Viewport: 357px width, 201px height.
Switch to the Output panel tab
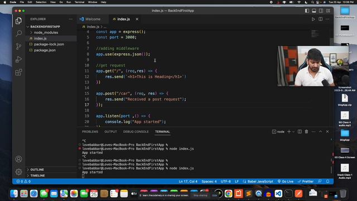click(x=110, y=132)
